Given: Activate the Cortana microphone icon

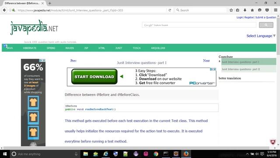Looking at the screenshot, I should pos(76,154).
